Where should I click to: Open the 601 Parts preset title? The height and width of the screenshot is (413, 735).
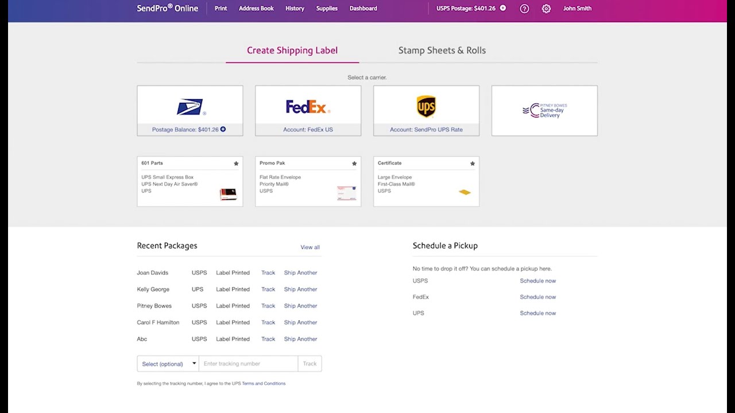coord(152,163)
